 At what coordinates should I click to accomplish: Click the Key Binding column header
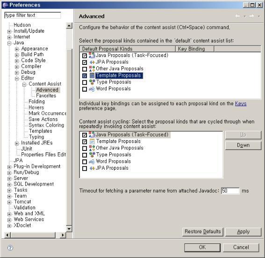click(195, 49)
